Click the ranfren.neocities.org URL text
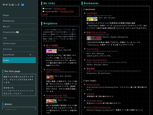Screen dimensions: 153x115 [x=99, y=15]
